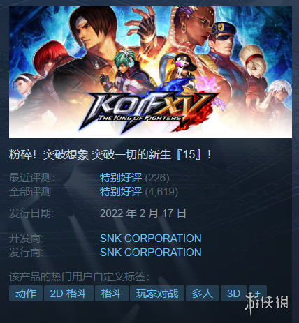The height and width of the screenshot is (323, 299).
Task: Open the KOF XV header capsule image
Action: [x=150, y=73]
